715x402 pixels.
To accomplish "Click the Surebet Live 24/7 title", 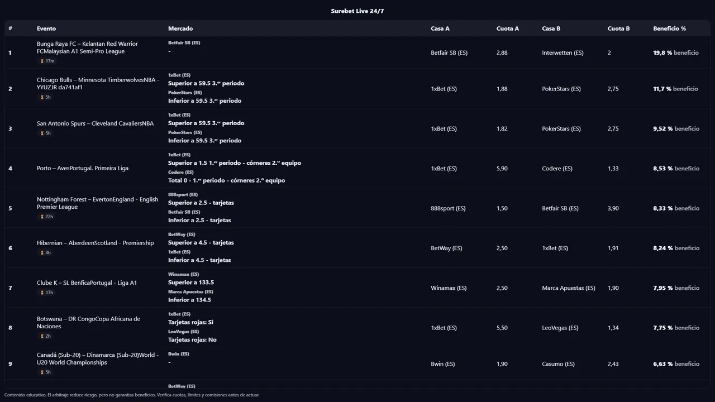I will [x=357, y=11].
